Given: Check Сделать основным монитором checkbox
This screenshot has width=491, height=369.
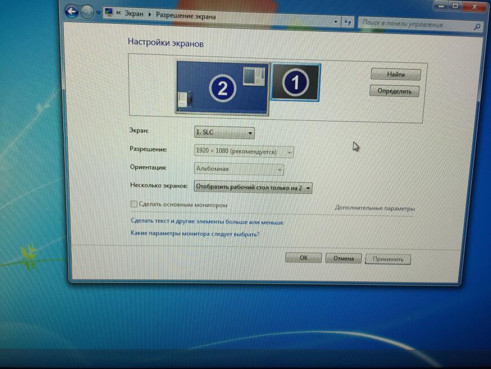Looking at the screenshot, I should point(134,204).
